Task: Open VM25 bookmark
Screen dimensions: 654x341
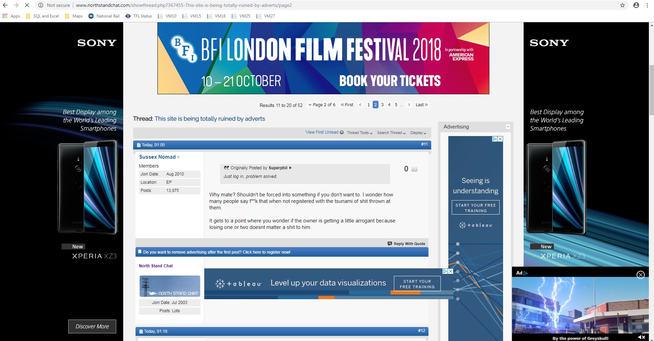Action: [241, 16]
